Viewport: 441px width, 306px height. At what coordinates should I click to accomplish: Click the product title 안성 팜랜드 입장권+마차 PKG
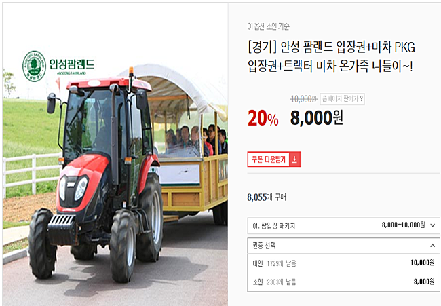click(331, 47)
